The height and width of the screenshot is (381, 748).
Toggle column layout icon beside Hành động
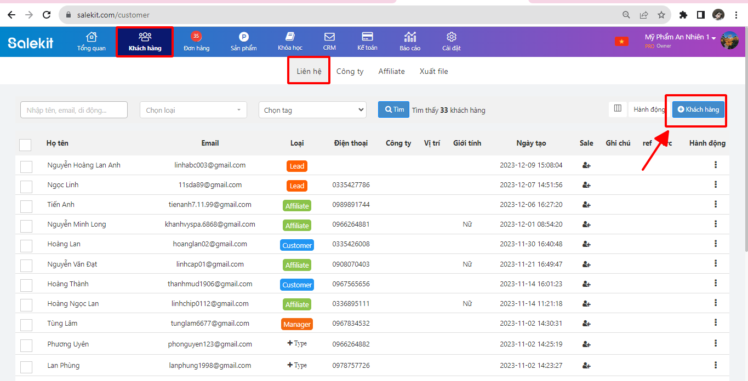click(x=618, y=109)
